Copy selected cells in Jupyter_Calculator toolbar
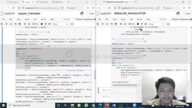 point(16,24)
